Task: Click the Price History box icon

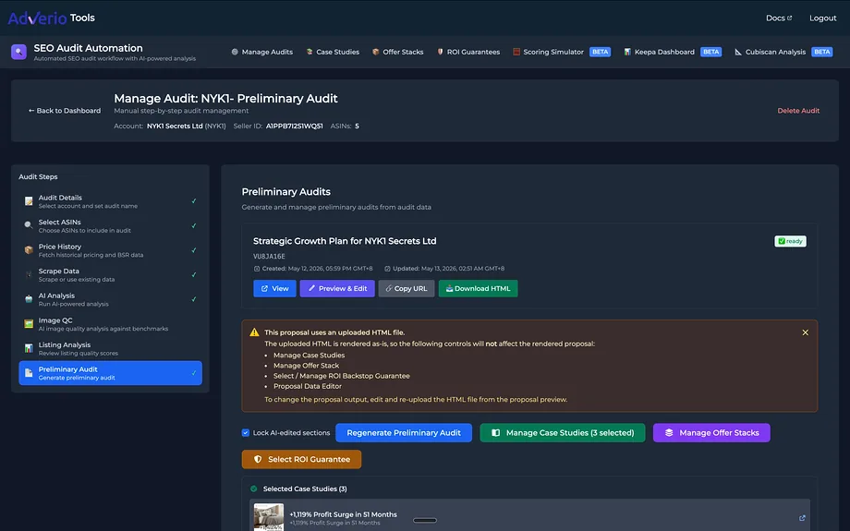Action: tap(29, 250)
